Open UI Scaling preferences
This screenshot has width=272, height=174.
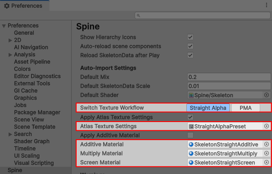(x=27, y=155)
